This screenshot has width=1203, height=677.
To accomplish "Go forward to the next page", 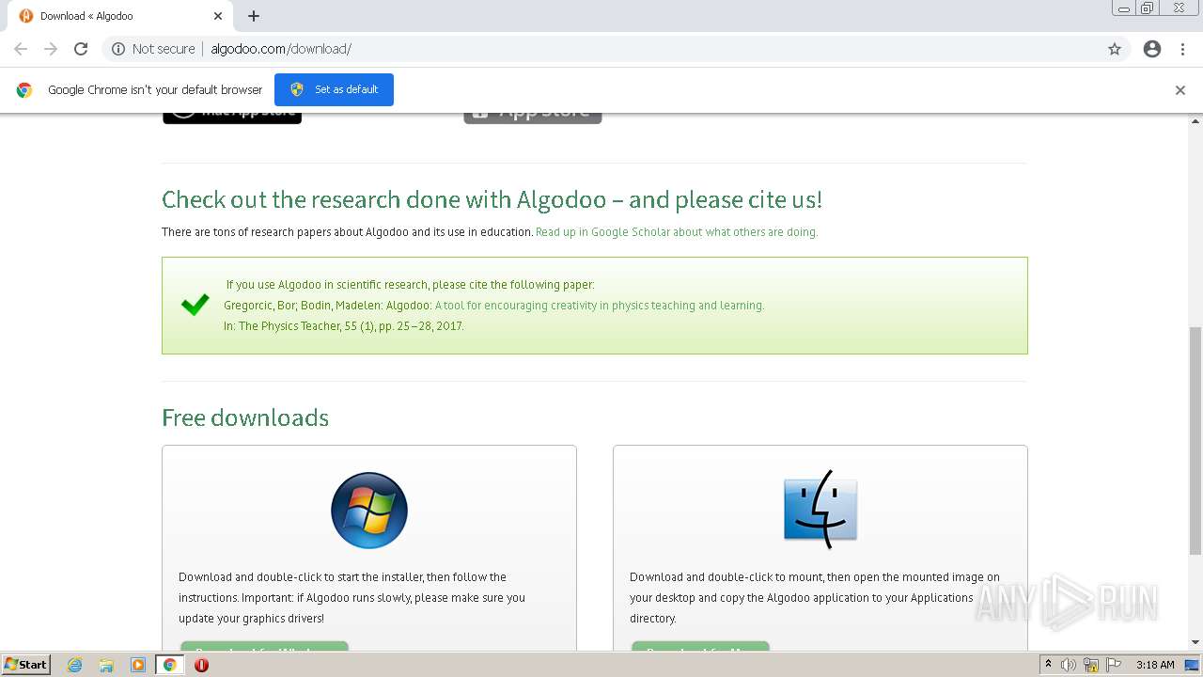I will click(51, 49).
